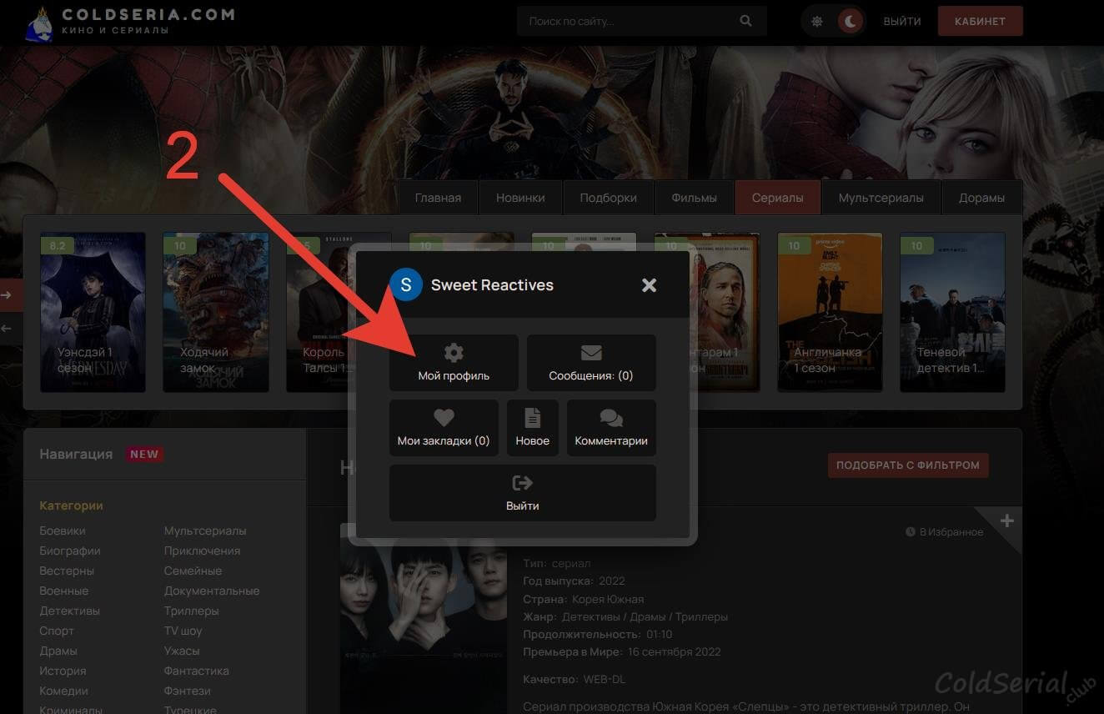Click ПОДОБРАТЬ С ФИЛЬТРОМ button
1104x714 pixels.
click(908, 465)
